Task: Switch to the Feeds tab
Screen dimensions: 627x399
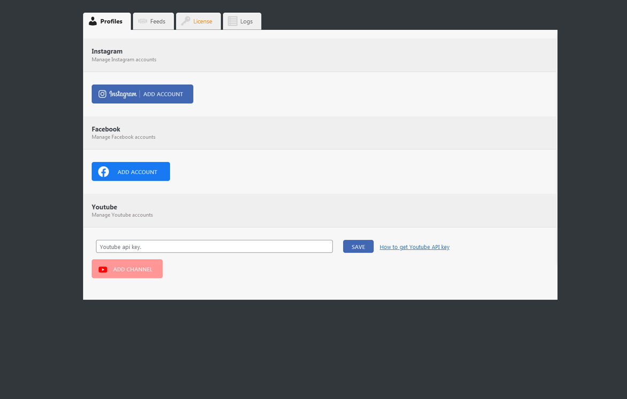Action: (153, 21)
